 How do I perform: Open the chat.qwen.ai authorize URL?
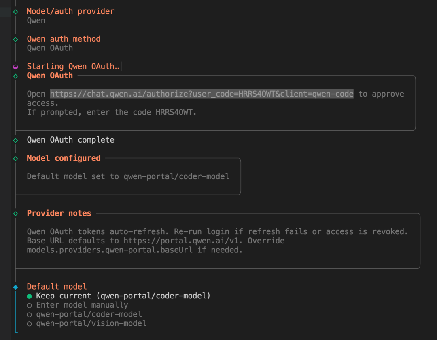pyautogui.click(x=202, y=94)
